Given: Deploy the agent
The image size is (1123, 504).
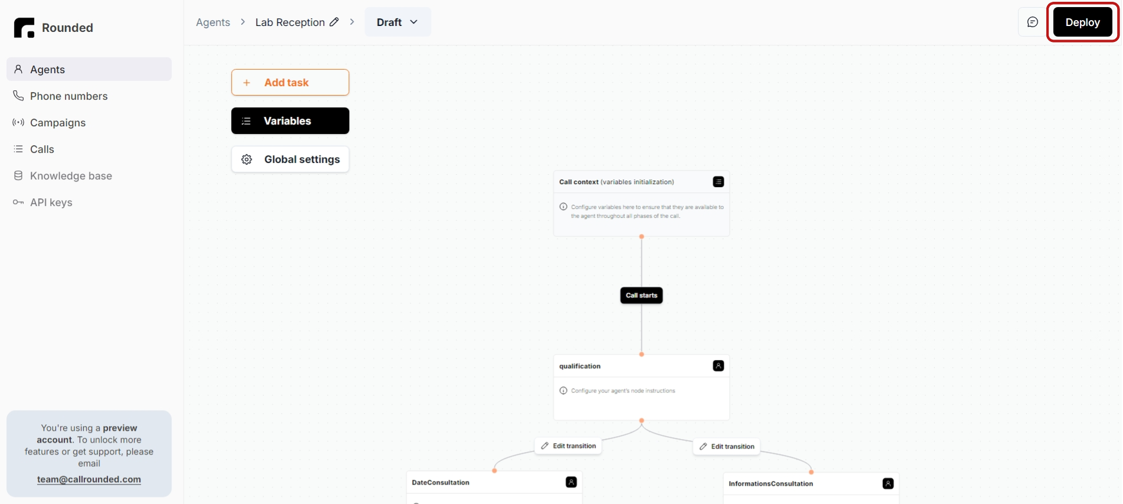Looking at the screenshot, I should coord(1082,22).
